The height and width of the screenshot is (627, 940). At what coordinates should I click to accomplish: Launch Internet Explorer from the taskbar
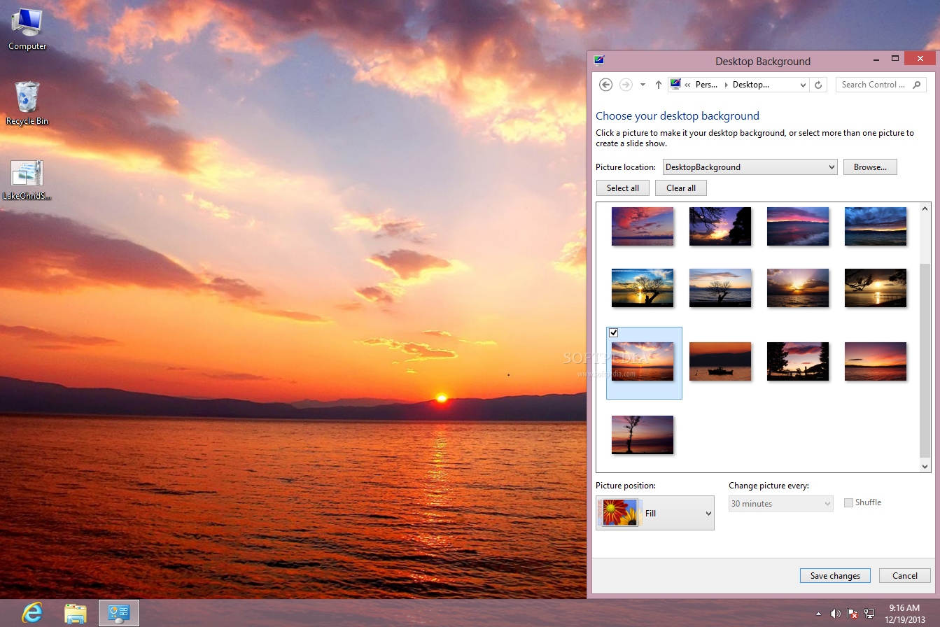pyautogui.click(x=31, y=613)
